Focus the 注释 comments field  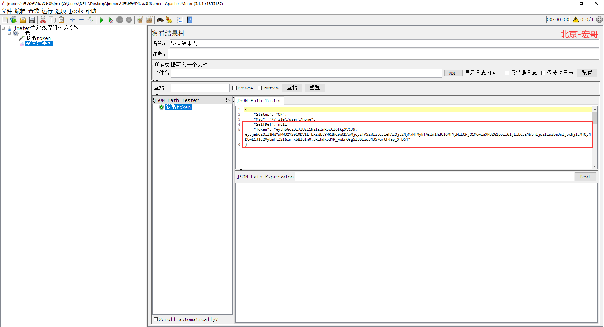coord(383,54)
